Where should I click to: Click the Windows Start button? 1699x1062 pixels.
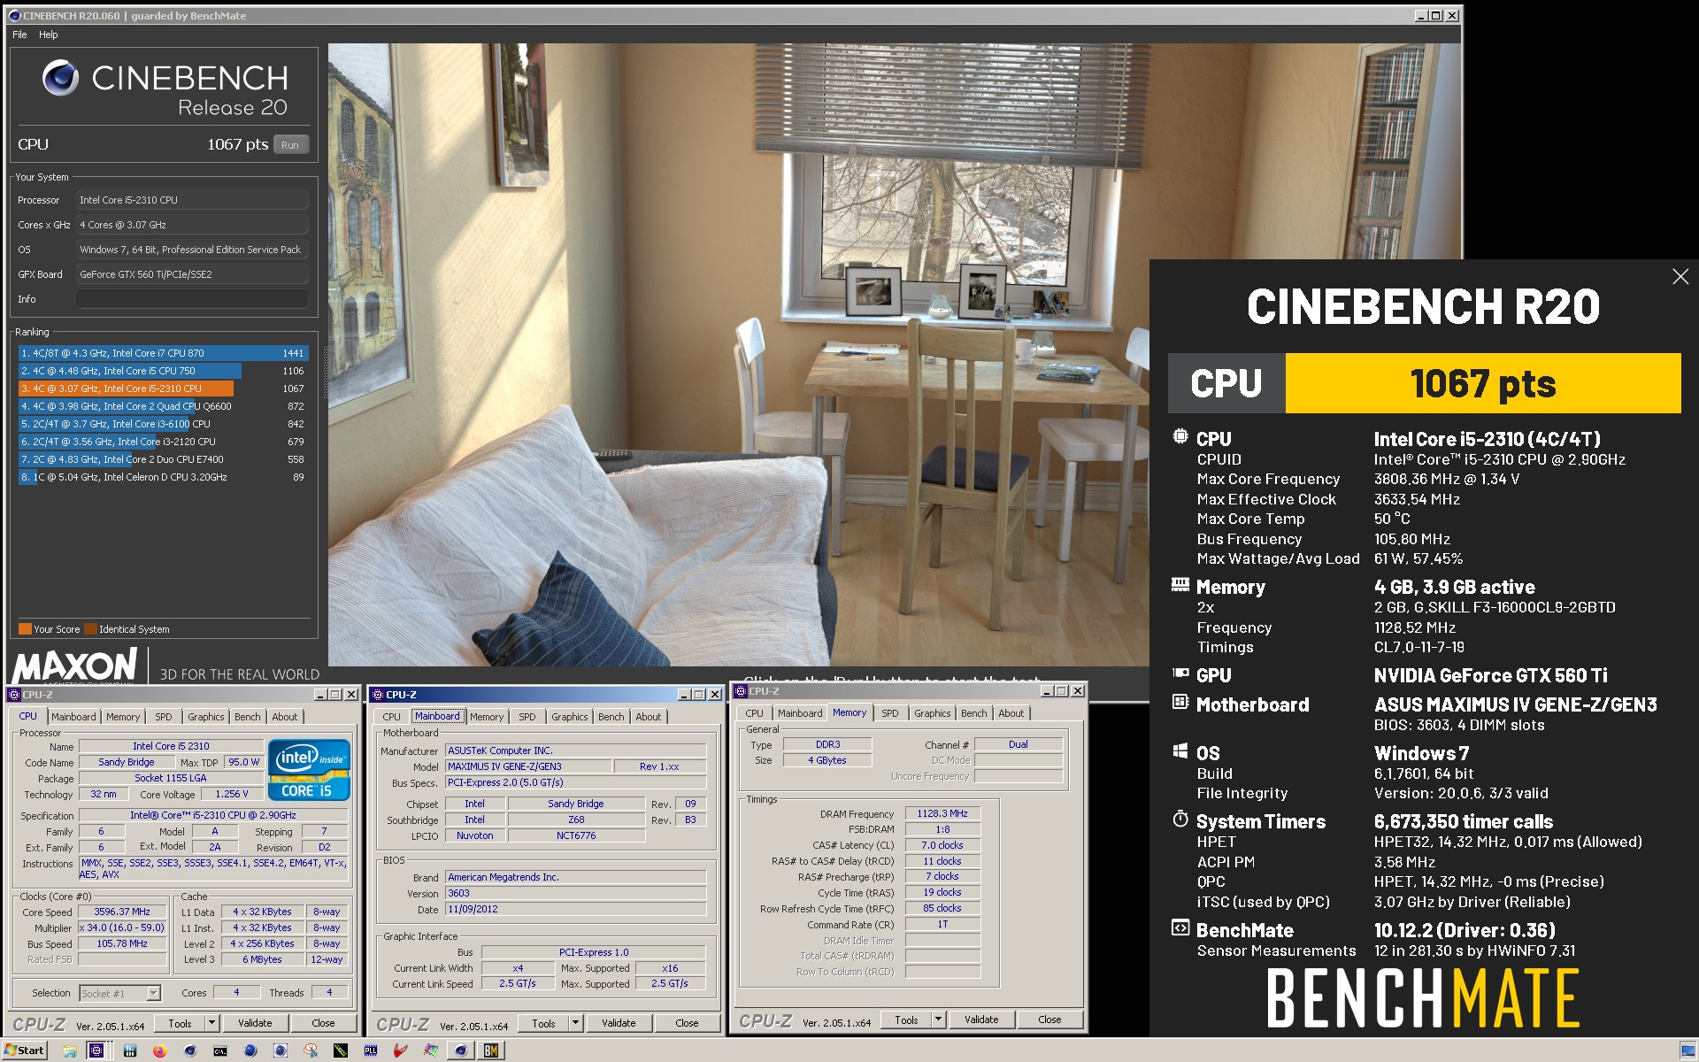pos(25,1050)
